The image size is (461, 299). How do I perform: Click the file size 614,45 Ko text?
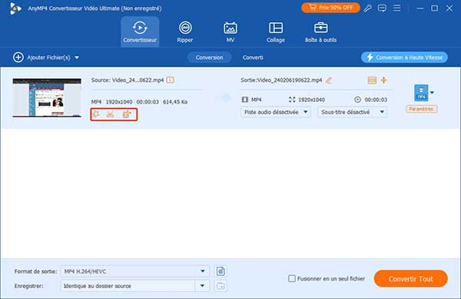click(x=175, y=102)
